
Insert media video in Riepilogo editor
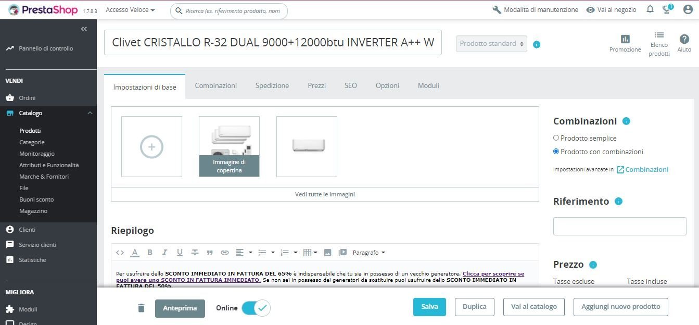342,253
